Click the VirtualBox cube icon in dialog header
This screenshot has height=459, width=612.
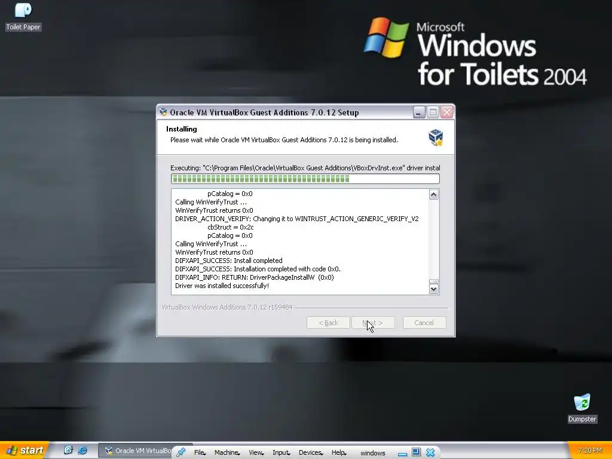pyautogui.click(x=436, y=137)
